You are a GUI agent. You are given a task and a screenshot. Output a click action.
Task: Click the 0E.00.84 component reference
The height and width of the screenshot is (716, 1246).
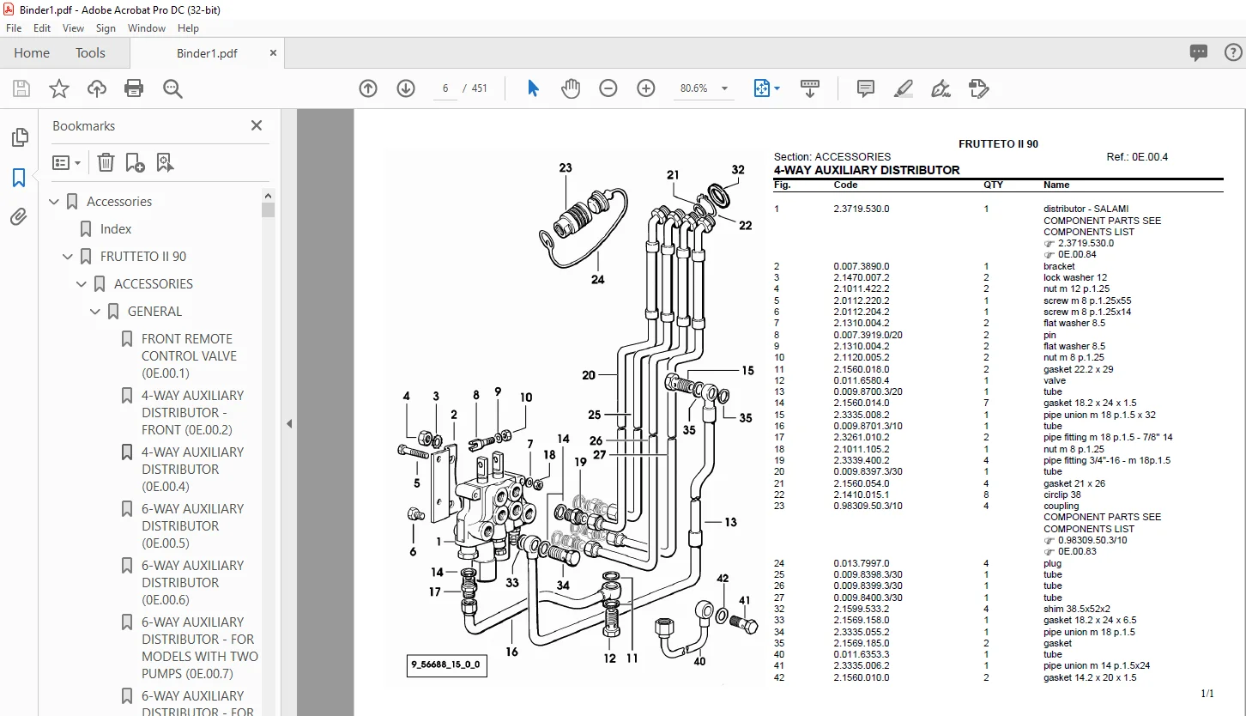[x=1077, y=254]
